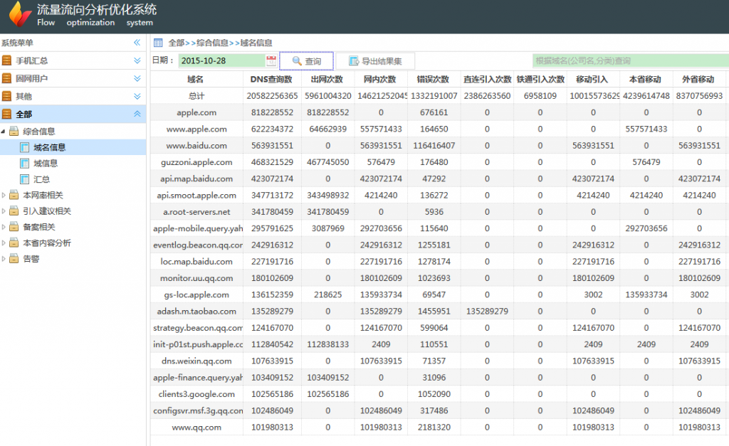Viewport: 729px width, 446px height.
Task: Sort by the 直连引入次数 column header
Action: pyautogui.click(x=487, y=79)
